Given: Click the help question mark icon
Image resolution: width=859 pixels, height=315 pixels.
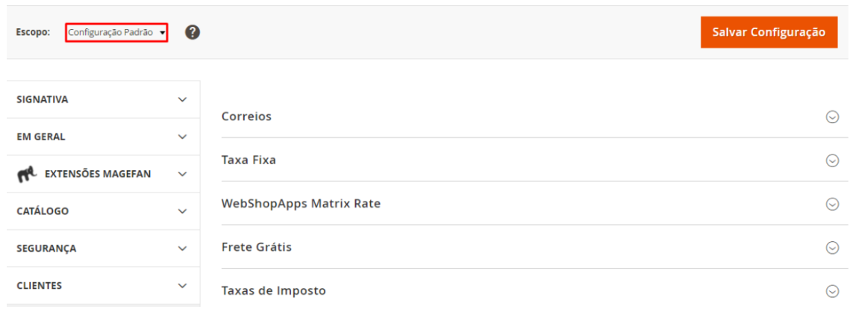Looking at the screenshot, I should 193,32.
